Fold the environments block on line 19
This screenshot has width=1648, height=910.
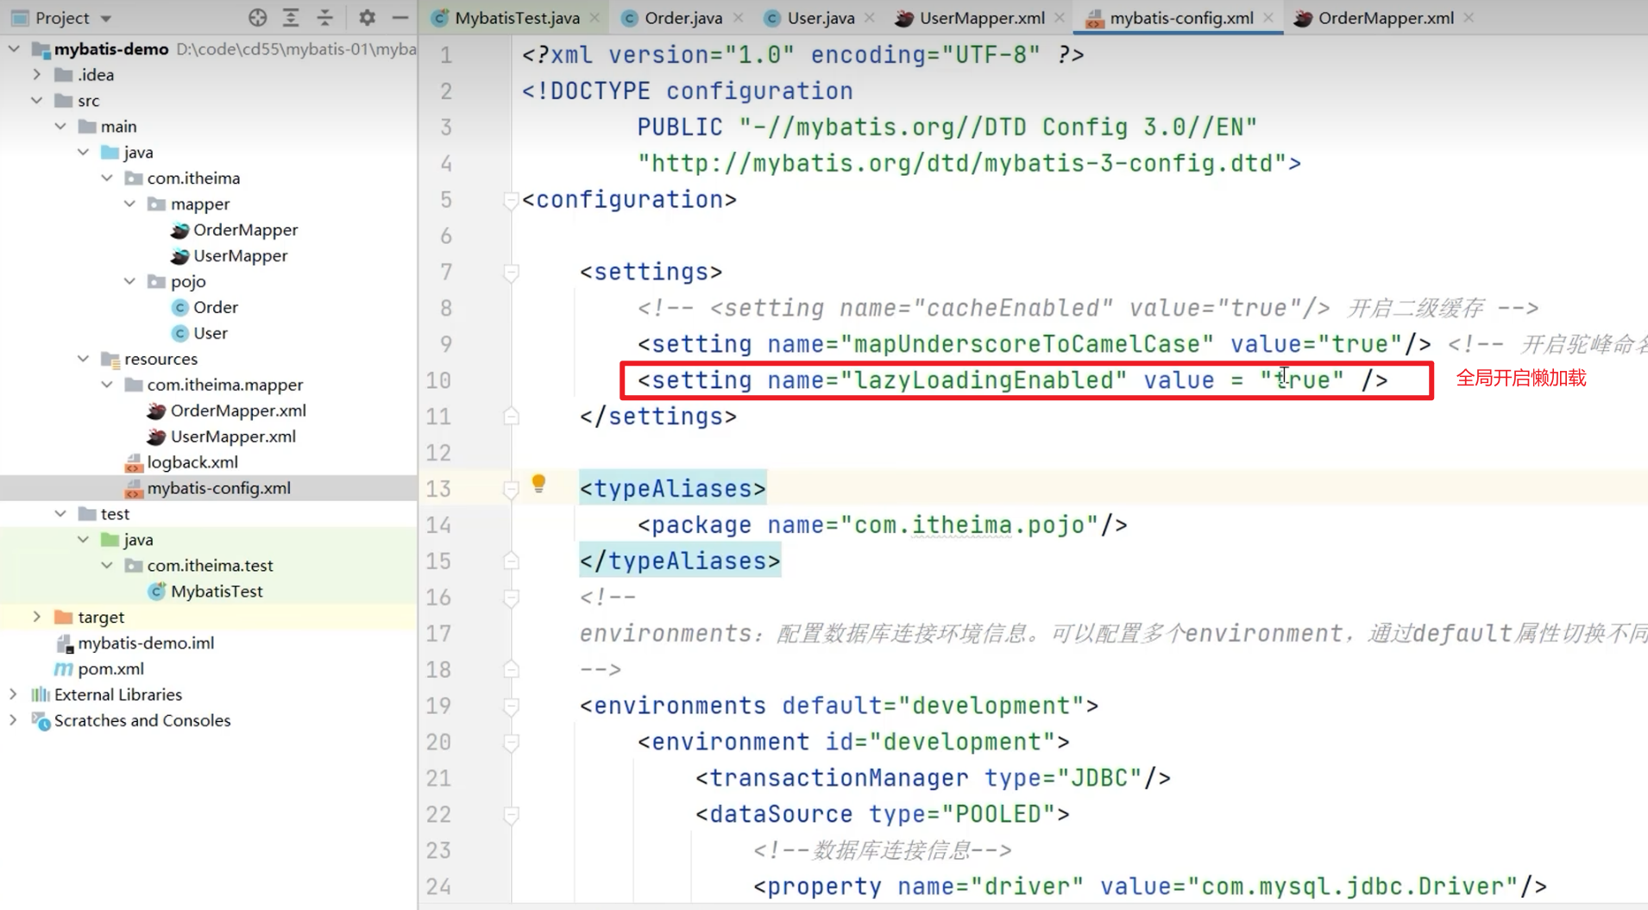pos(511,706)
